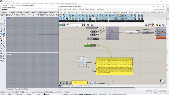Click the green Open file icon in Grasshopper
The image size is (169, 95).
point(60,25)
